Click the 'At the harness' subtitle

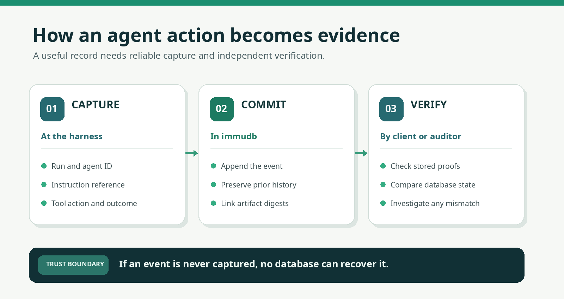(72, 136)
